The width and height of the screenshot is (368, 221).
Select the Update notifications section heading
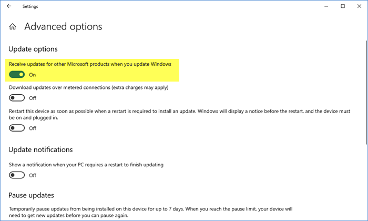[x=40, y=149]
